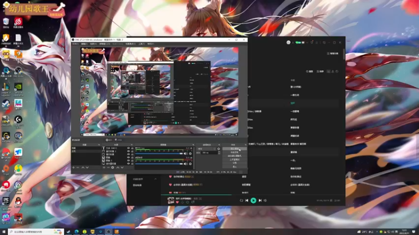The width and height of the screenshot is (419, 235).
Task: Play the current song
Action: click(x=253, y=201)
